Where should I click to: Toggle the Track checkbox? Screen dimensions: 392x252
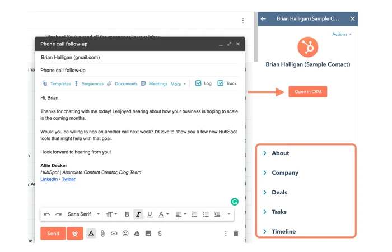point(220,83)
